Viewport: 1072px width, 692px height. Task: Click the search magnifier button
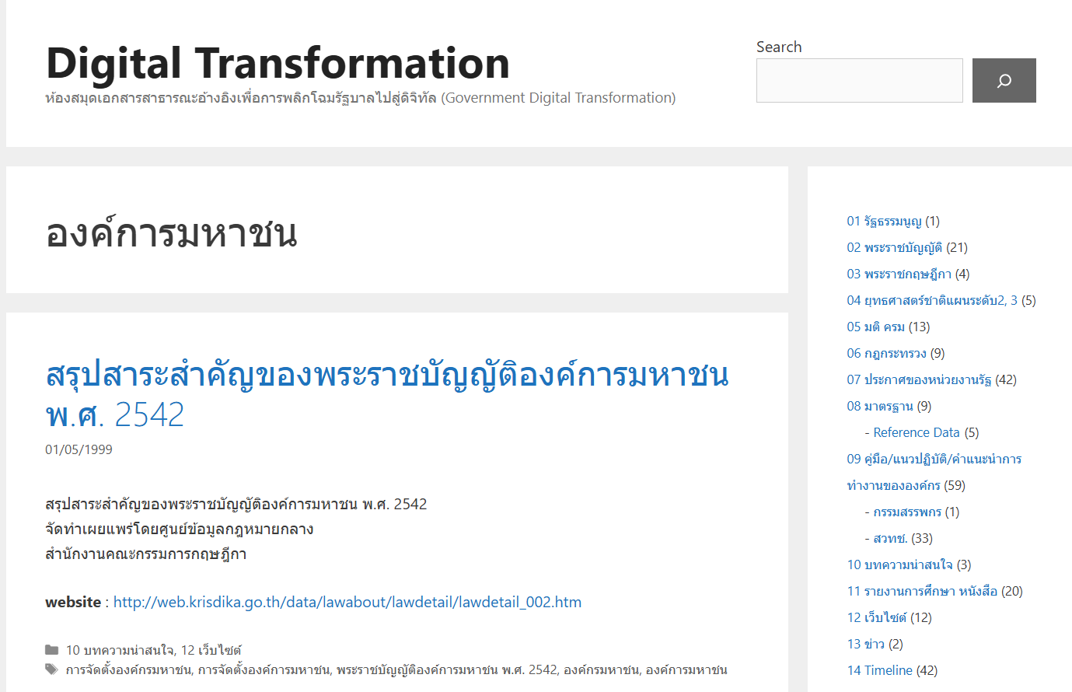pyautogui.click(x=1004, y=81)
